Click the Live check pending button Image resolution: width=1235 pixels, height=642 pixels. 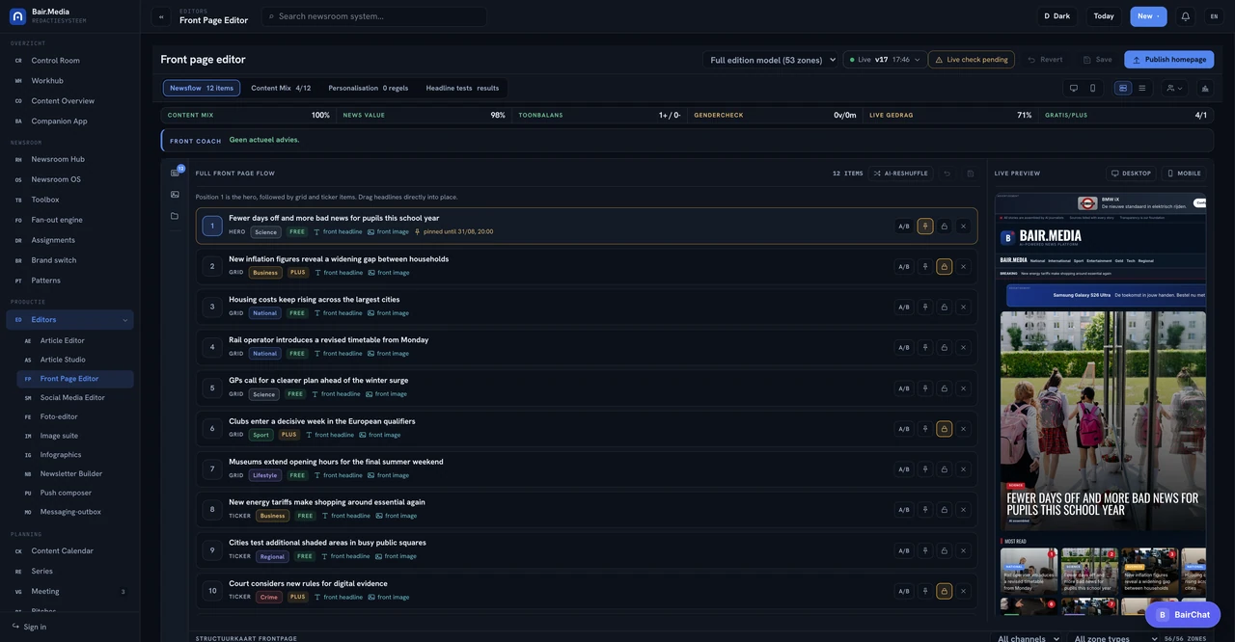pyautogui.click(x=972, y=60)
